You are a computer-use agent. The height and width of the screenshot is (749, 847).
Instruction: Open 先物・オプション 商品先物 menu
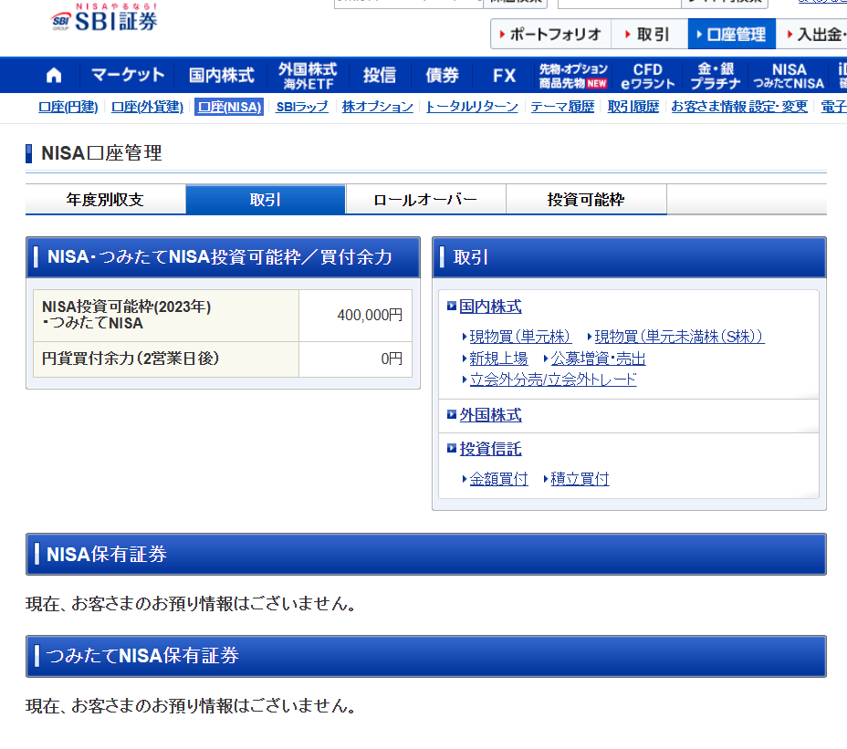pos(573,76)
